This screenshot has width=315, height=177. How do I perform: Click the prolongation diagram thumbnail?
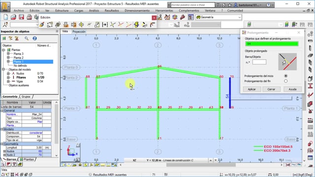287,61
